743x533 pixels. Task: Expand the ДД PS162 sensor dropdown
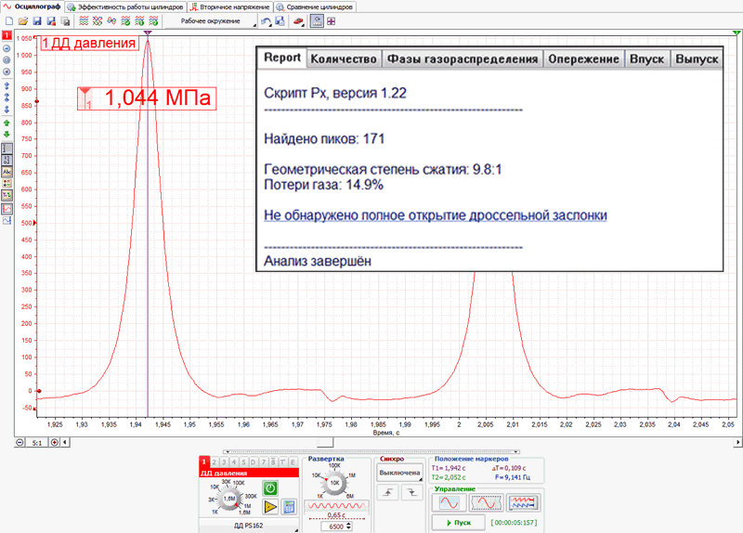pyautogui.click(x=248, y=526)
